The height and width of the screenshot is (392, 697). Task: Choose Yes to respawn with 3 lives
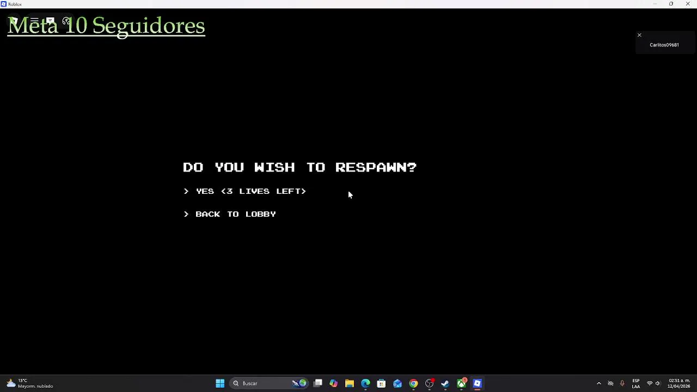click(245, 191)
